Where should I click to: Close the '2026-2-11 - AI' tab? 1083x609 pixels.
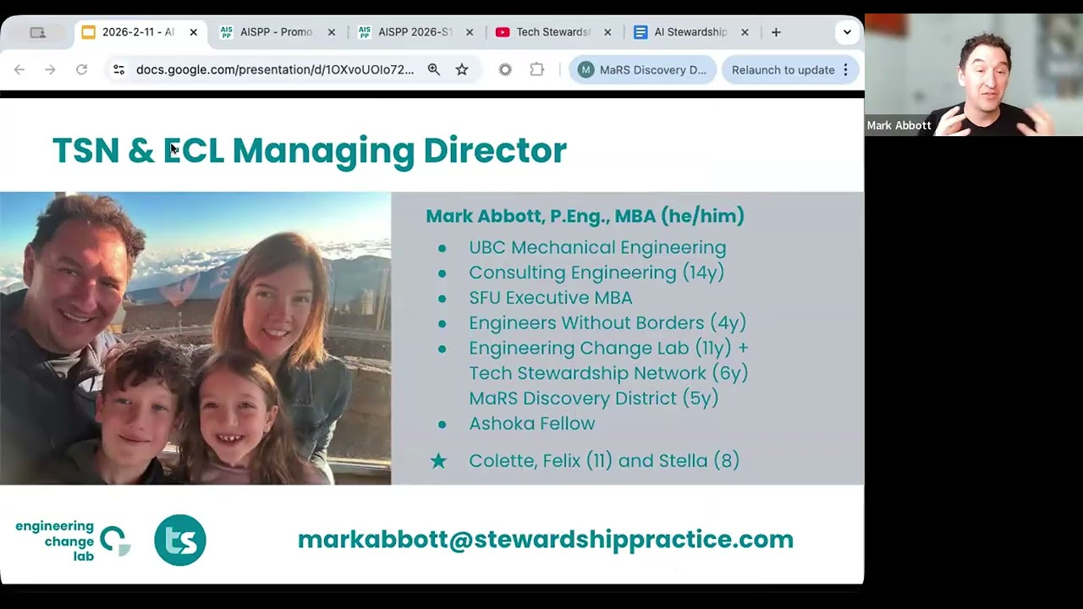tap(193, 32)
